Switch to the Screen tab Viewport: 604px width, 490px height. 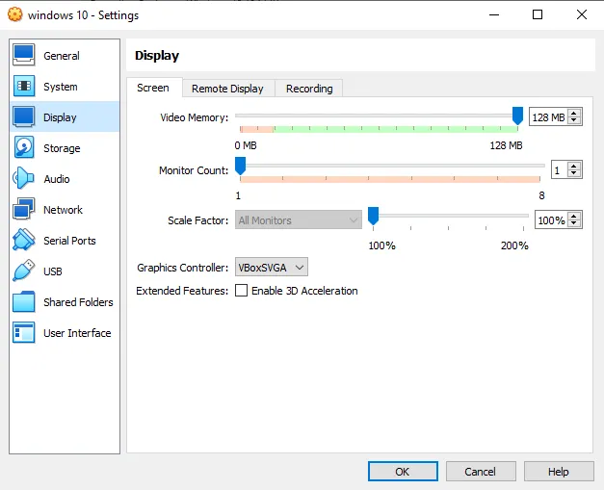153,88
